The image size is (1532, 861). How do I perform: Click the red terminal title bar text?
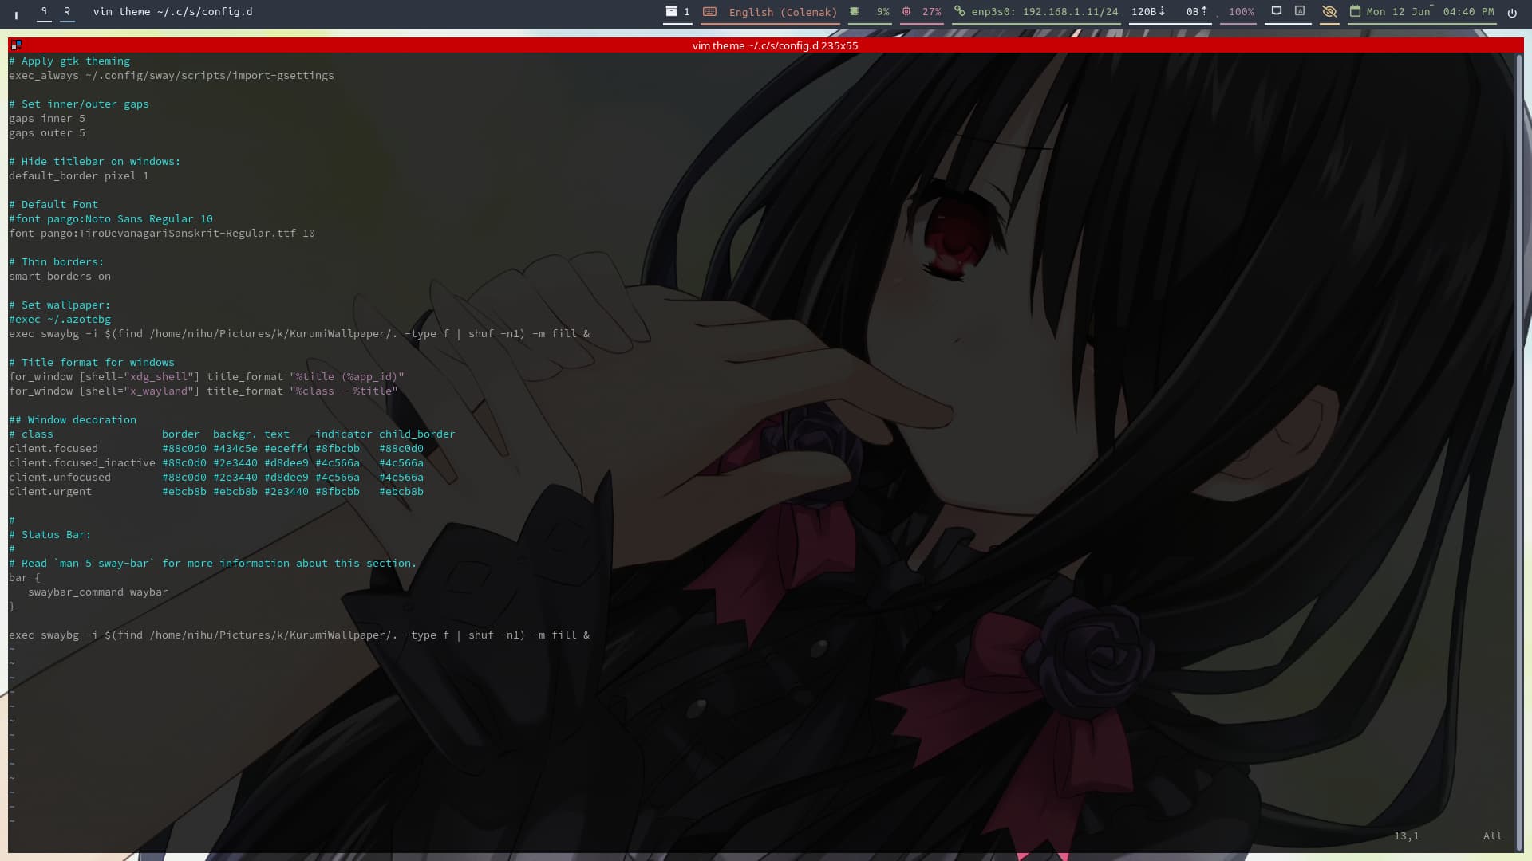click(775, 45)
